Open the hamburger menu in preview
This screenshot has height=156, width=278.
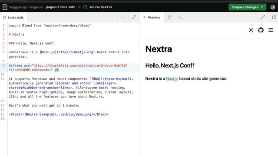pos(271,30)
